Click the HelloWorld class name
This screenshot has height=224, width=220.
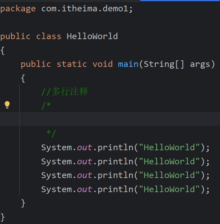pos(92,36)
